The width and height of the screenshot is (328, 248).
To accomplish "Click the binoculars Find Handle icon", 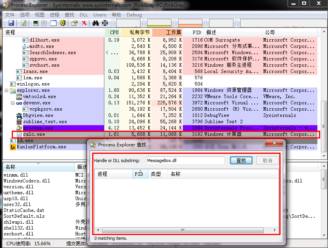I will 96,23.
